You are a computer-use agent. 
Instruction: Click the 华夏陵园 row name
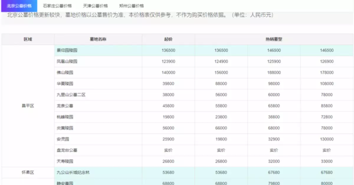pos(63,83)
